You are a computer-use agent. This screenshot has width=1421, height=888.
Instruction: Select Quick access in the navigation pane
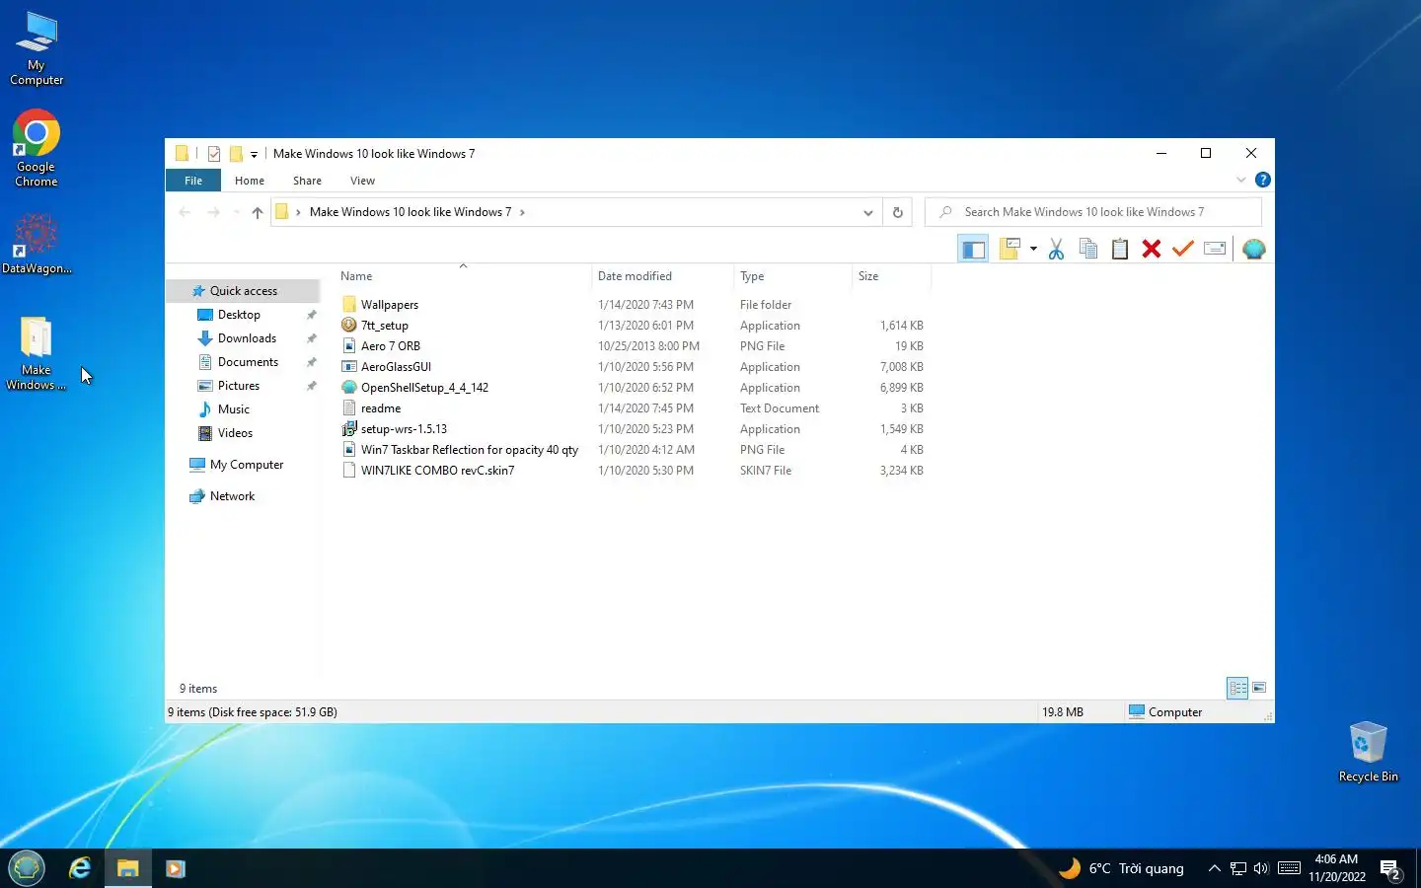pyautogui.click(x=244, y=291)
